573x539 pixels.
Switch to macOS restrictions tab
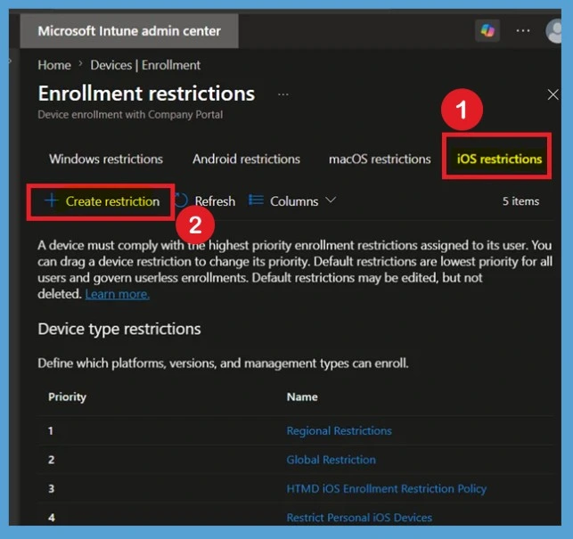coord(380,159)
